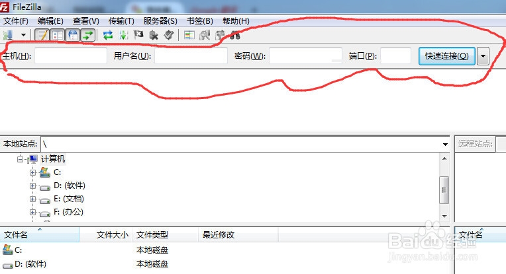Select D: (软件) in the local tree
The height and width of the screenshot is (274, 506).
point(70,186)
